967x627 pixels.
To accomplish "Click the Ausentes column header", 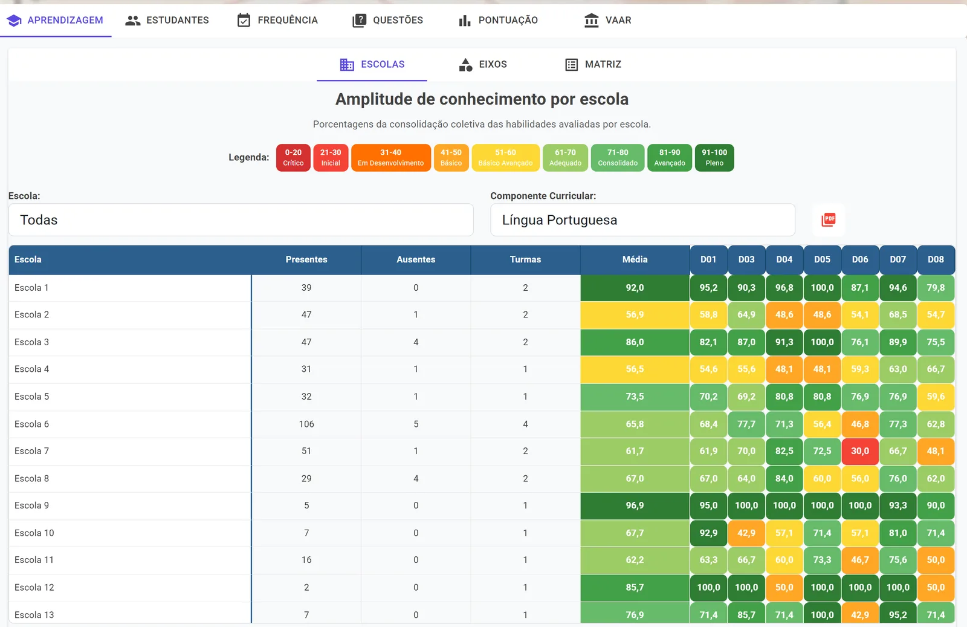I will click(416, 259).
